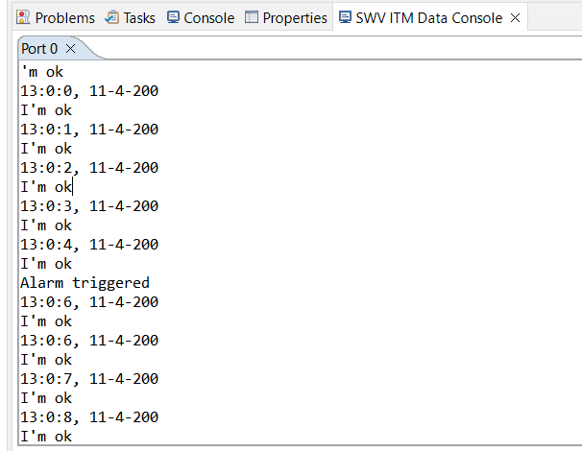The width and height of the screenshot is (582, 451).
Task: Place cursor on the truncated "'m ok" first line
Action: tap(41, 72)
